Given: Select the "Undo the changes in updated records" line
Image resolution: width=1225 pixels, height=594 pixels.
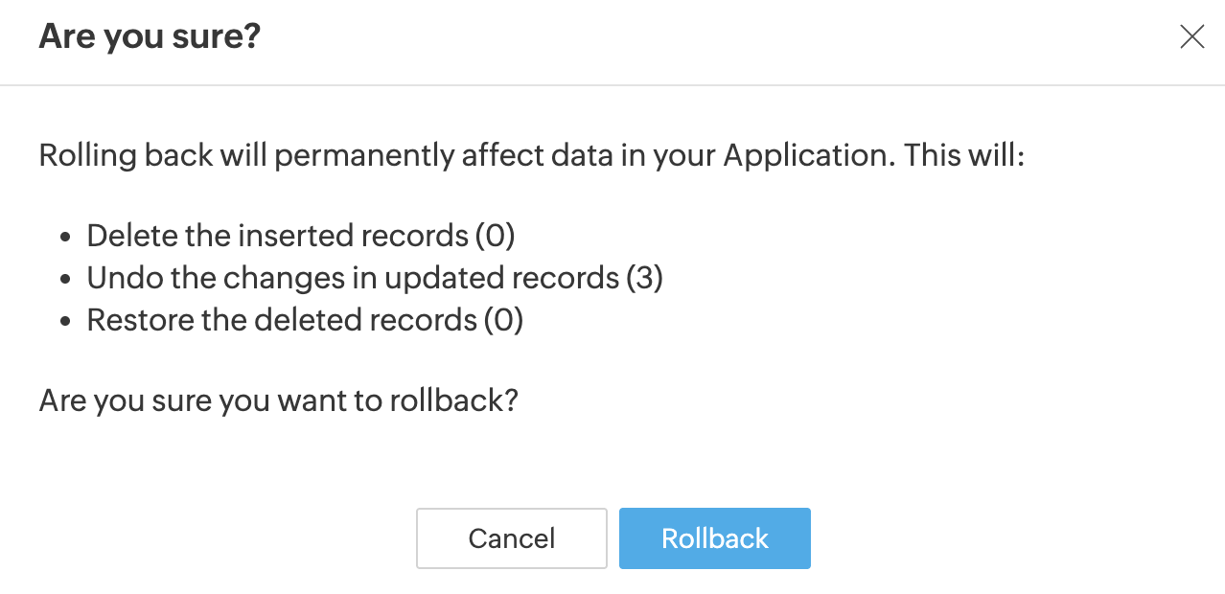Looking at the screenshot, I should (x=353, y=278).
